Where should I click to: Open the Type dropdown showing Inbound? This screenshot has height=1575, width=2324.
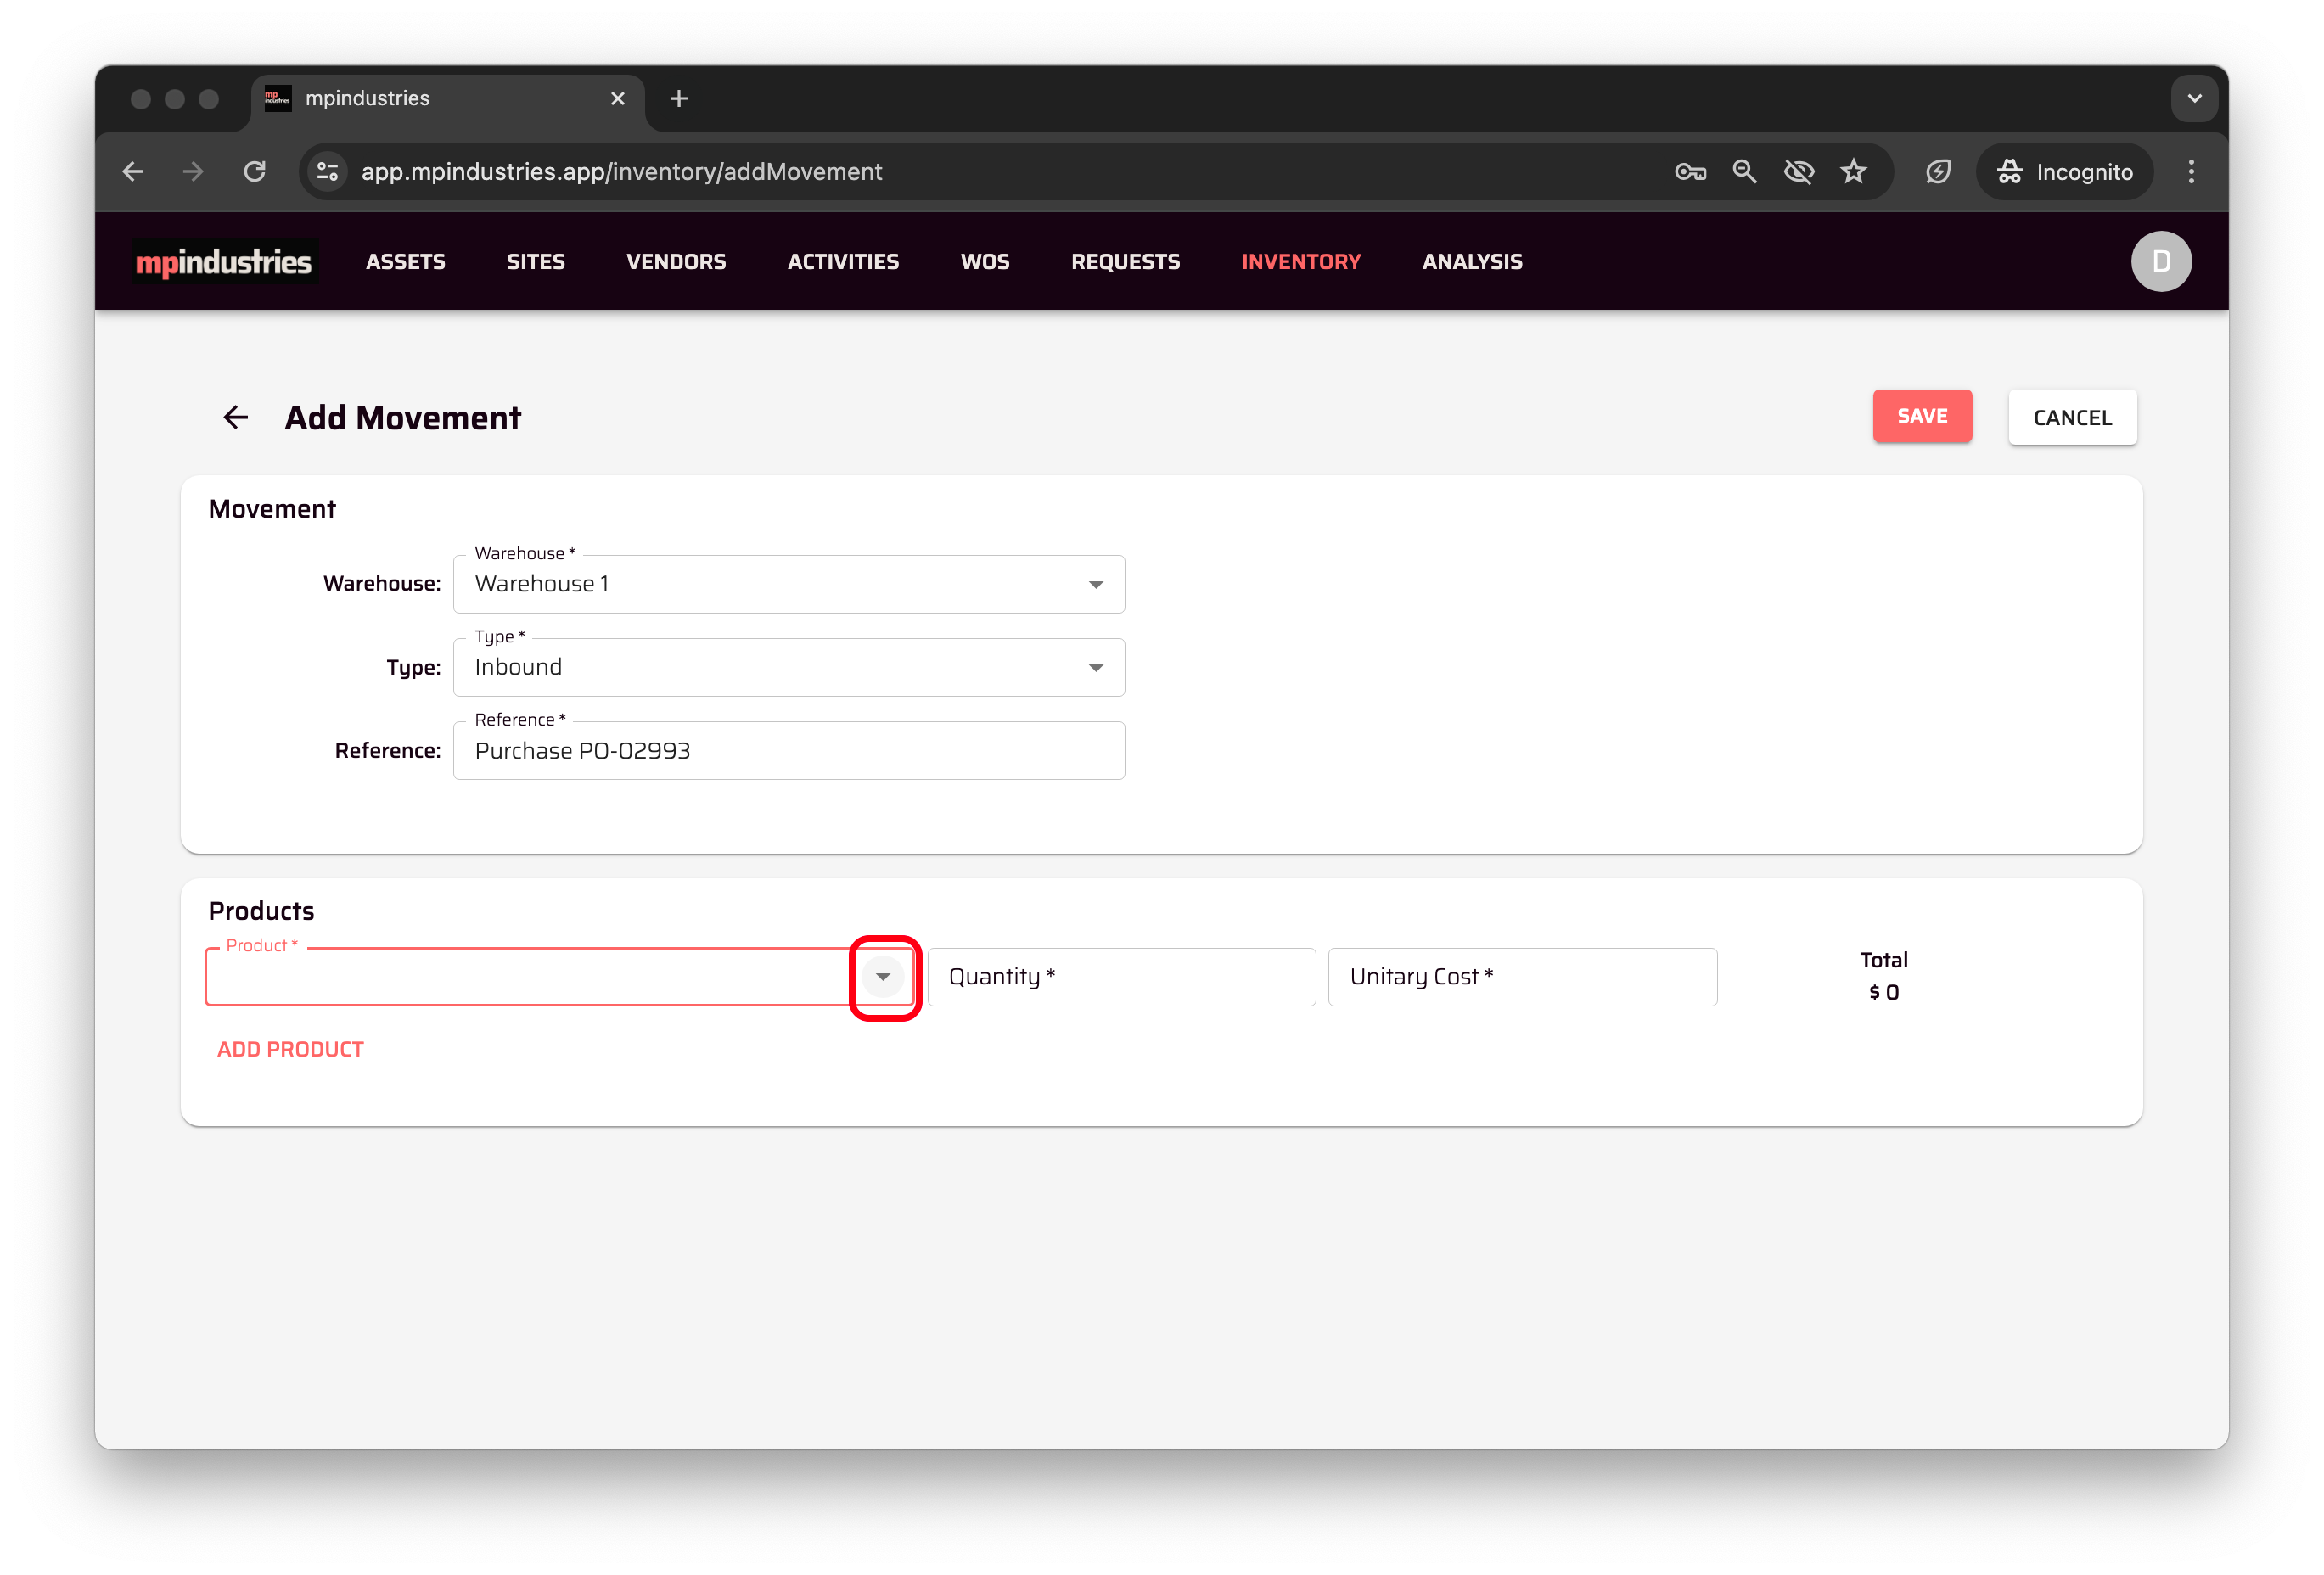1095,667
